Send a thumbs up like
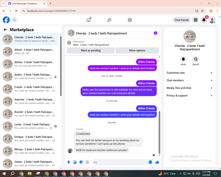Image resolution: width=221 pixels, height=177 pixels. (x=157, y=162)
